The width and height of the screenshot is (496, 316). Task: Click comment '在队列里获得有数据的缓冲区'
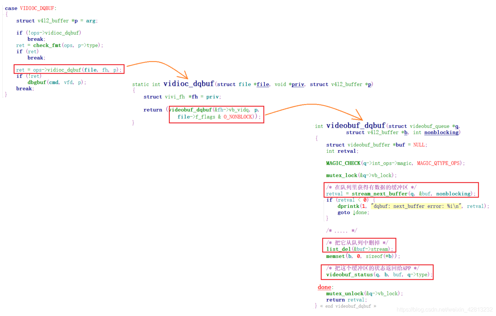click(371, 187)
